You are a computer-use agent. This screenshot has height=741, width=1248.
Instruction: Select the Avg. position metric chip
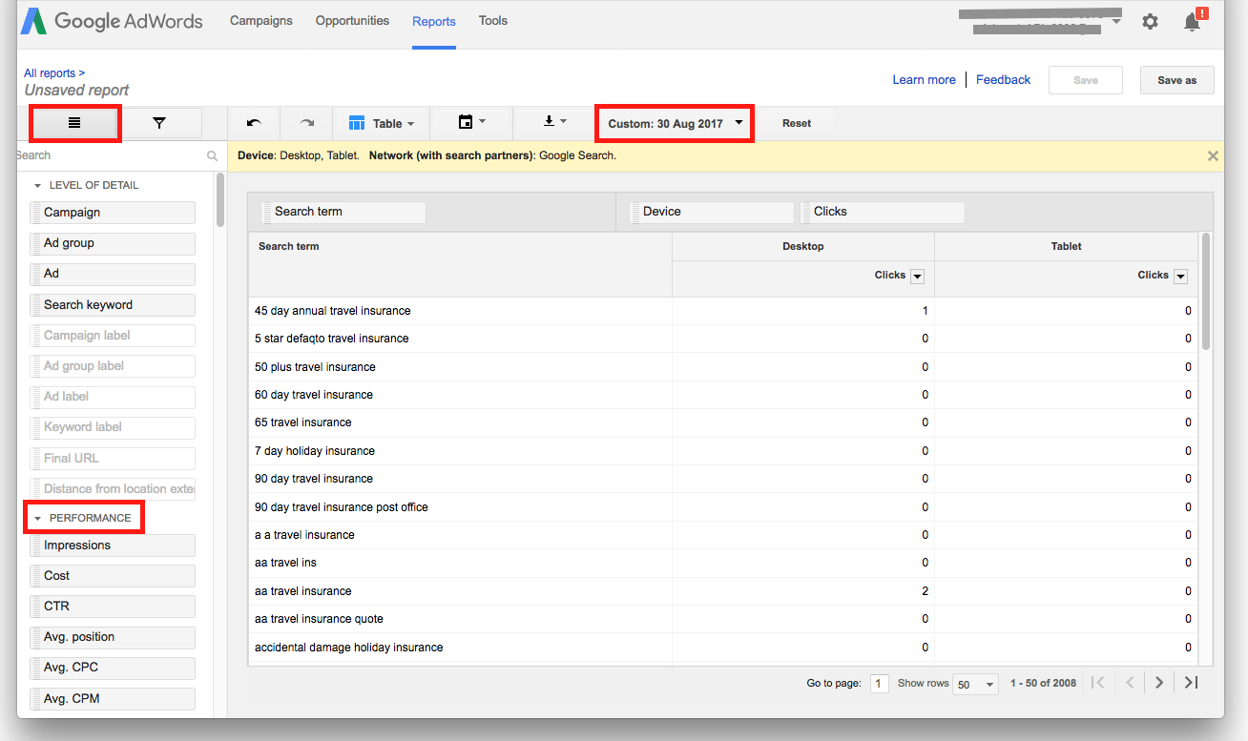[114, 637]
